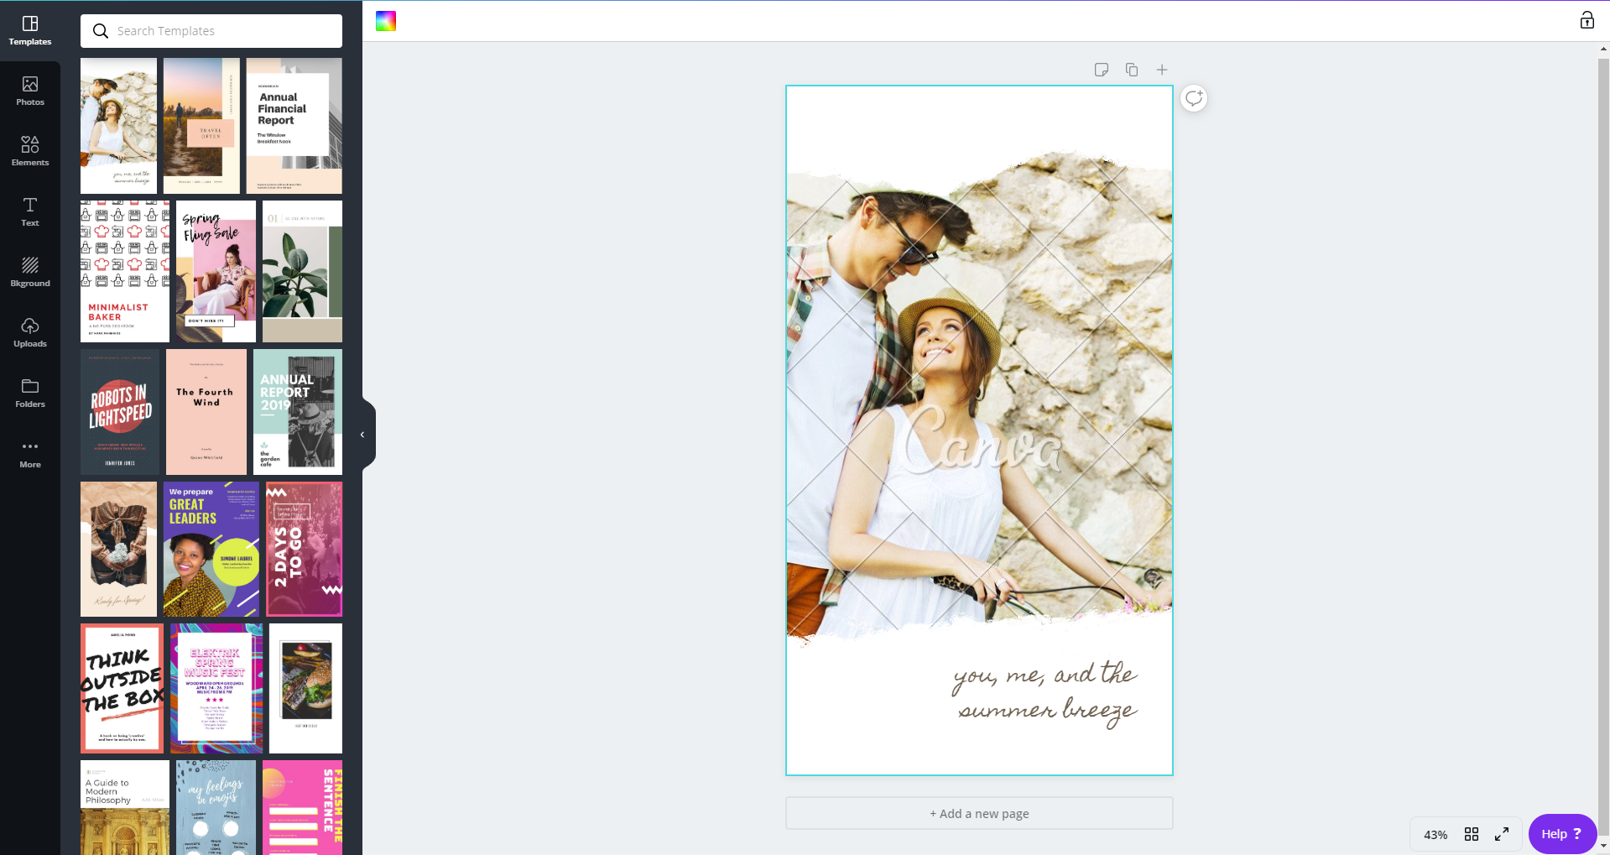Open the 43% zoom level dropdown
This screenshot has height=855, width=1610.
pos(1435,835)
